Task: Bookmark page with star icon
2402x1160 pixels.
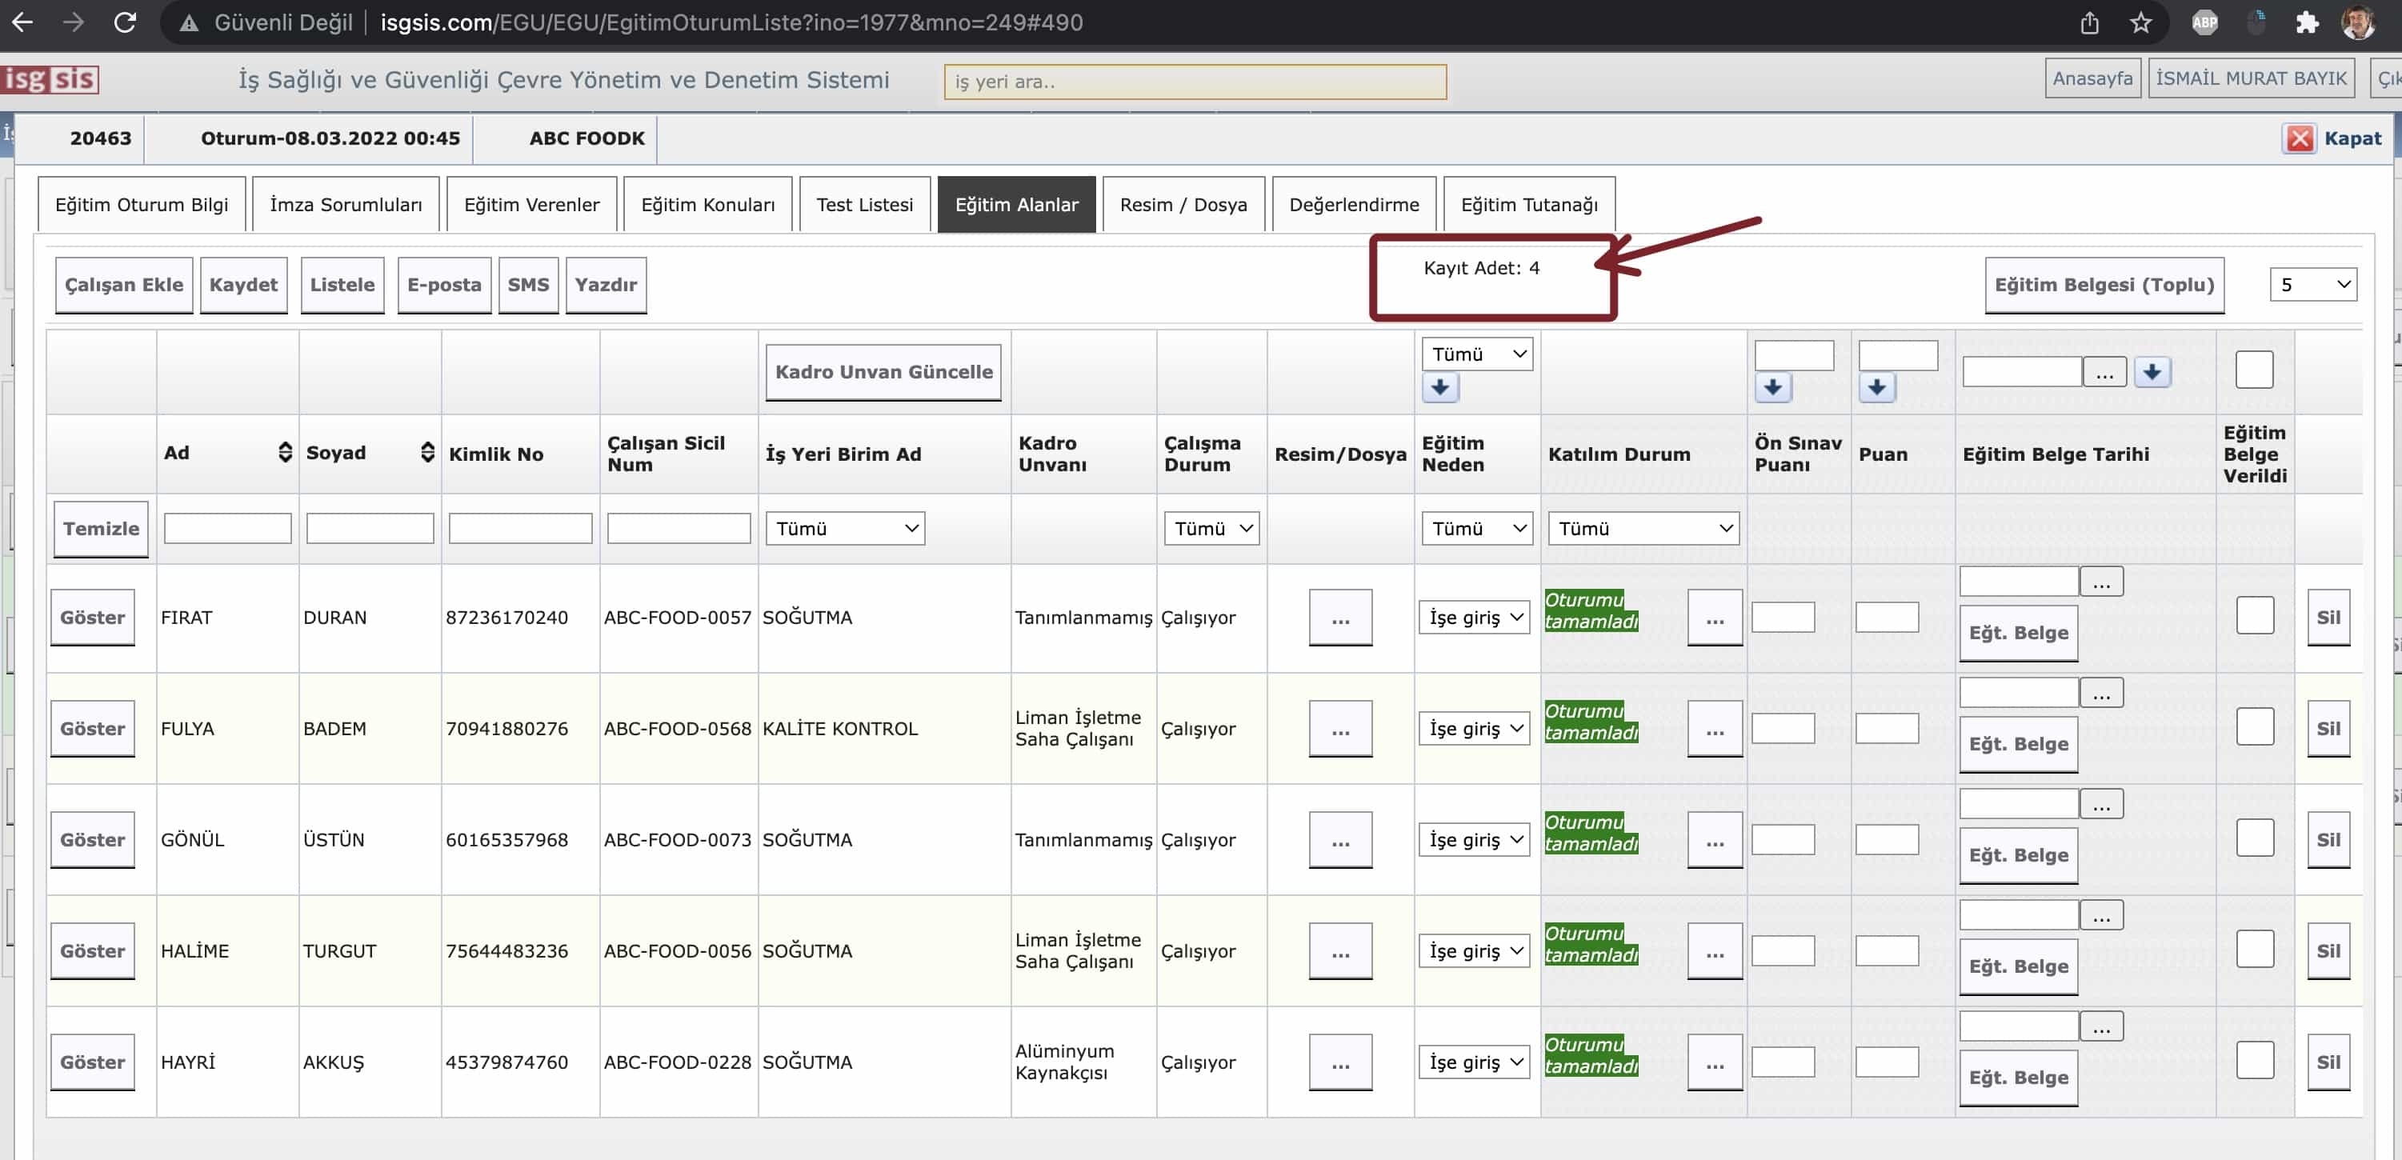Action: coord(2141,22)
